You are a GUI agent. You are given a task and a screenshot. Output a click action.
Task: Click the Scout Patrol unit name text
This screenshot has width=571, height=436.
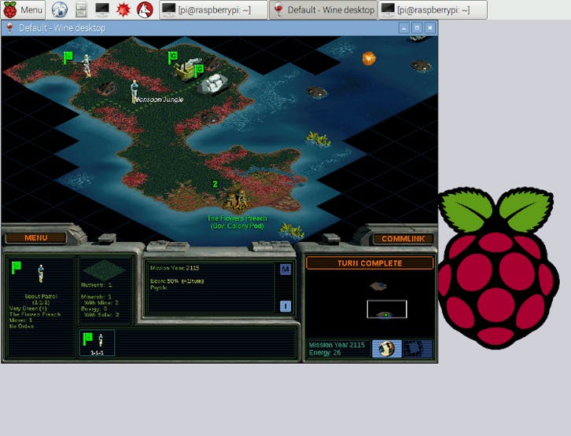(x=41, y=296)
